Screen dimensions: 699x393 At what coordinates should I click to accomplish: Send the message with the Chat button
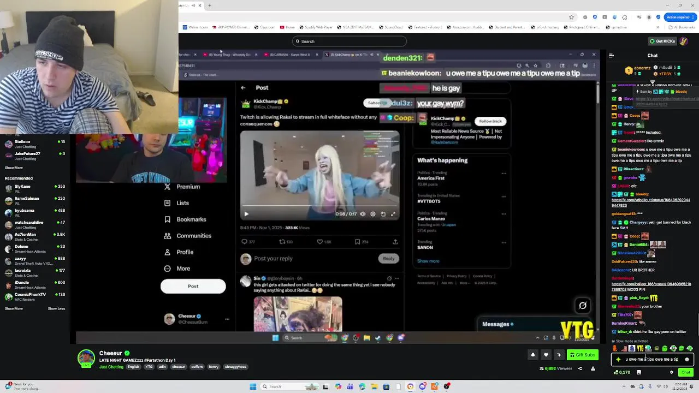[x=686, y=372]
